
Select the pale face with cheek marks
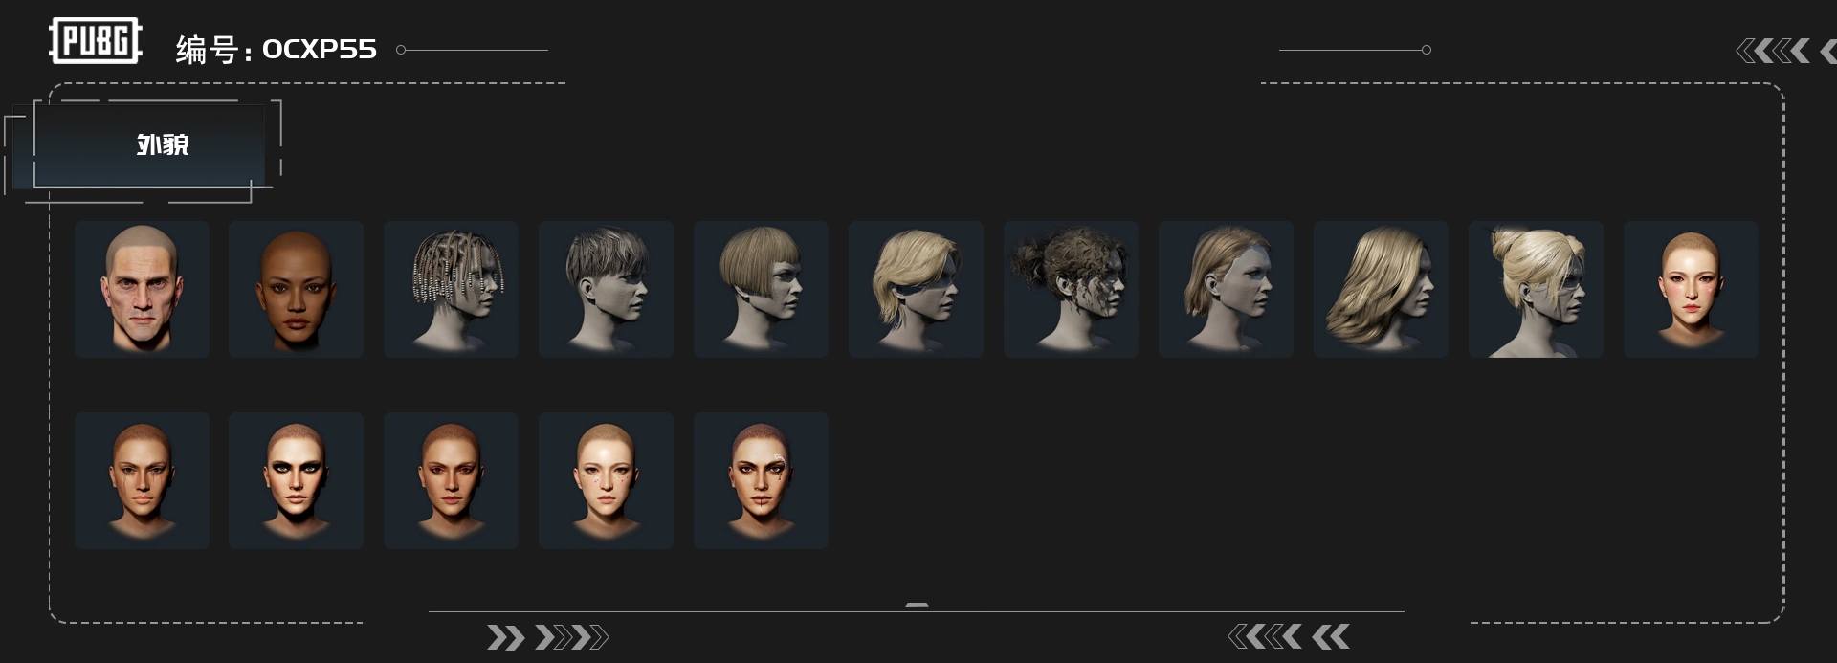[x=606, y=480]
